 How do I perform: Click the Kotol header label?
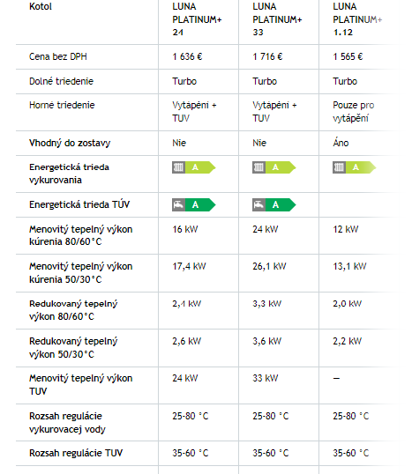click(x=41, y=6)
